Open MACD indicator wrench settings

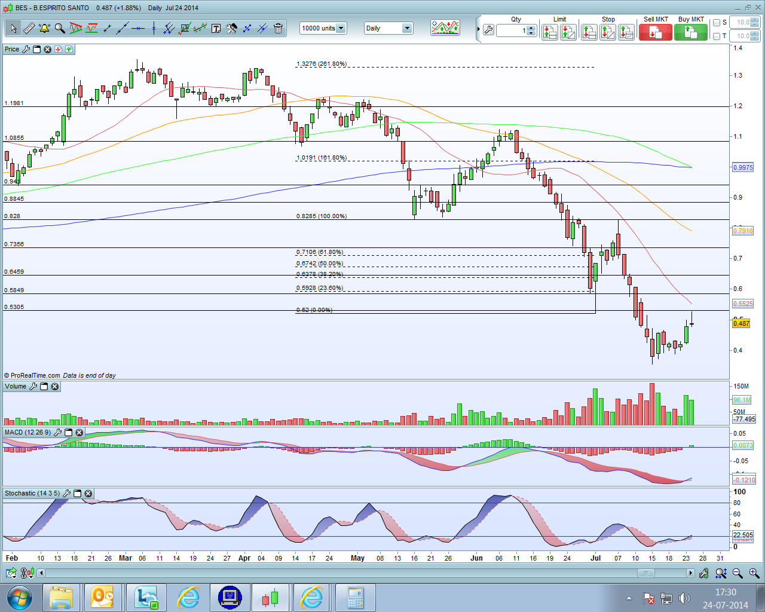pyautogui.click(x=57, y=432)
